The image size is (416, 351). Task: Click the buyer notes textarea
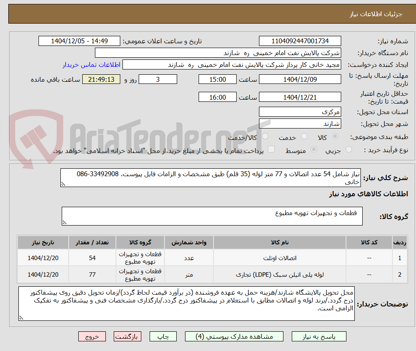coord(186,303)
